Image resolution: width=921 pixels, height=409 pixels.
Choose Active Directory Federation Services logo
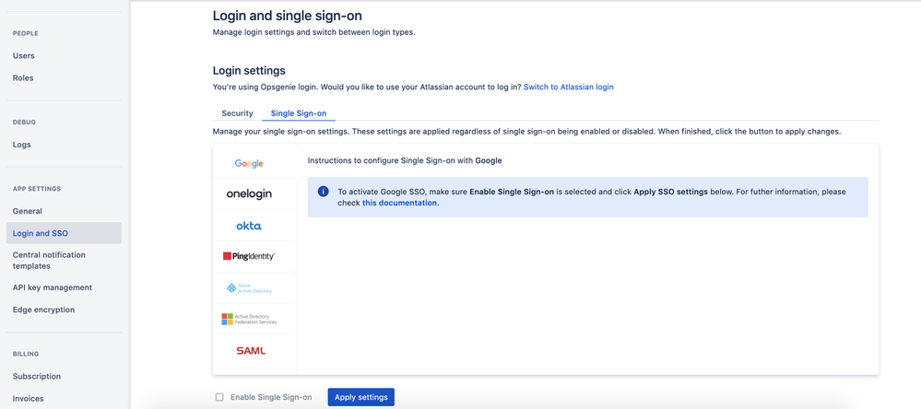249,320
